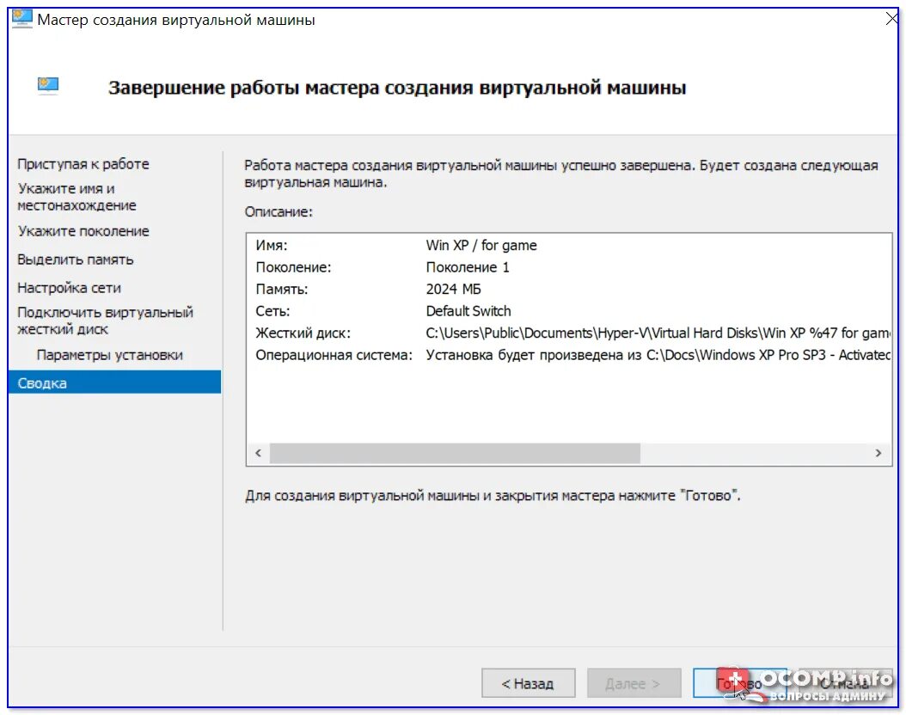This screenshot has height=715, width=906.
Task: Click the scroll left arrow in description box
Action: point(258,453)
